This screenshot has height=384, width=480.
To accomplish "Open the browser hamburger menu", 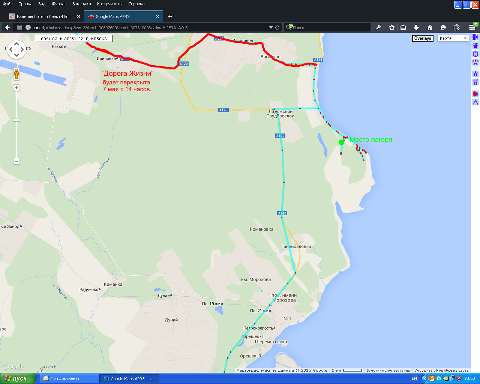I will pyautogui.click(x=472, y=27).
